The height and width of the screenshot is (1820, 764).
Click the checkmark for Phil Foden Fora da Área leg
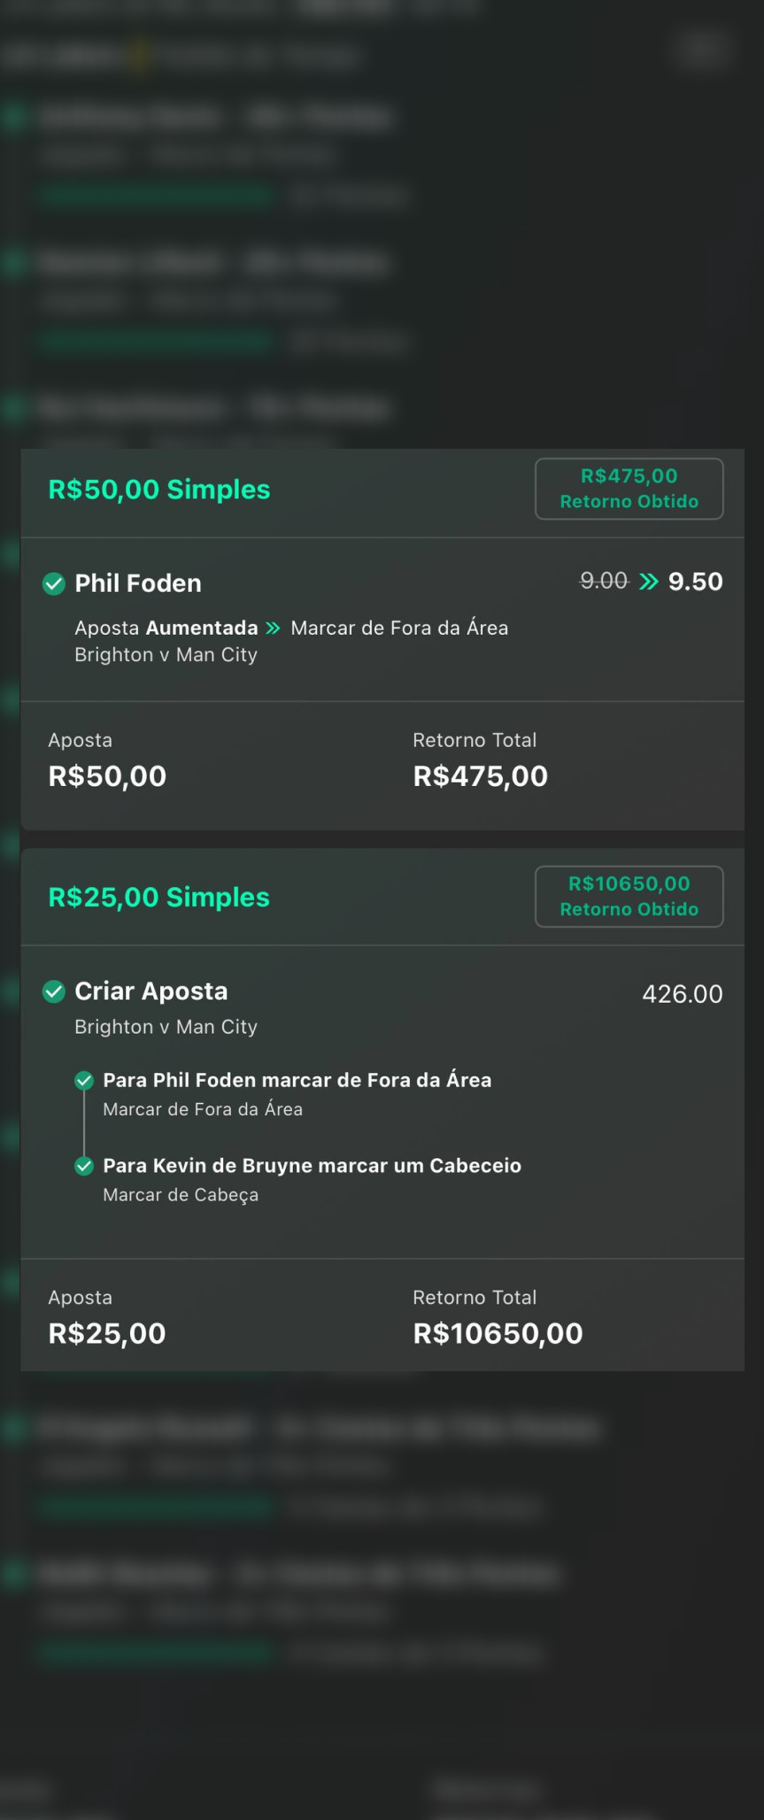coord(84,1080)
